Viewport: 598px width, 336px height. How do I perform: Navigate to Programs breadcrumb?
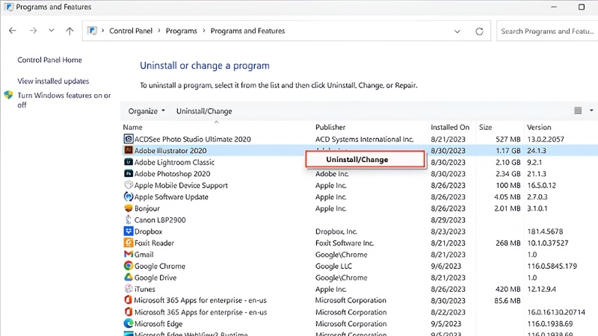point(181,31)
